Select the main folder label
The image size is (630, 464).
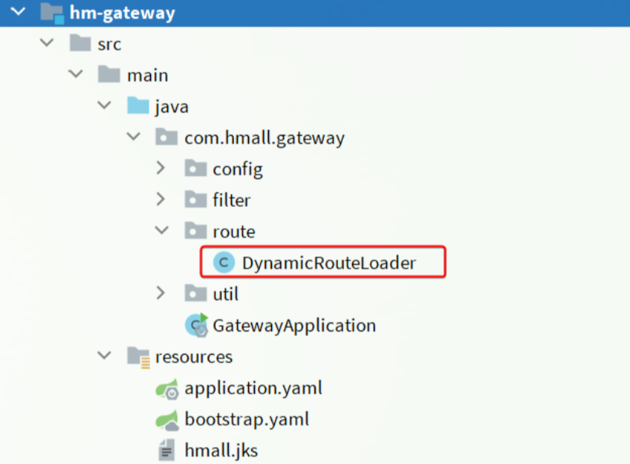click(147, 75)
